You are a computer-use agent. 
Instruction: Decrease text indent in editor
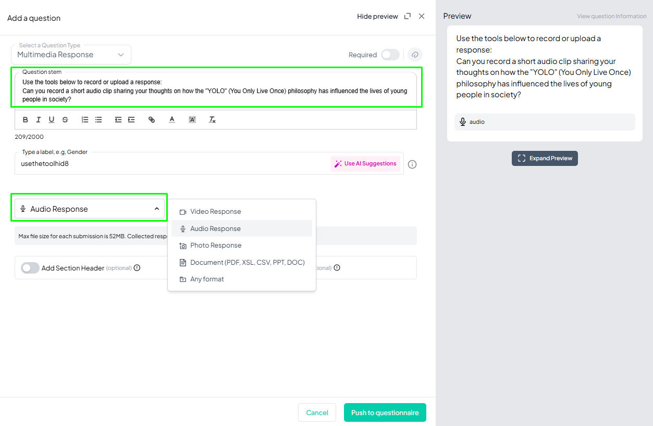pyautogui.click(x=118, y=120)
